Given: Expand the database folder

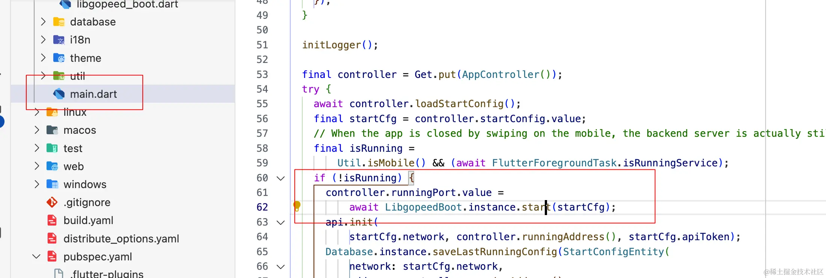Looking at the screenshot, I should click(43, 22).
